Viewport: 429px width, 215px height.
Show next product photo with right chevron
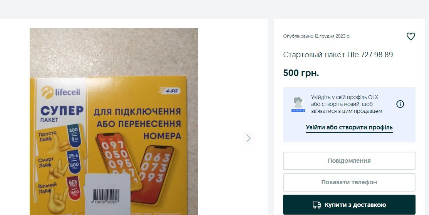click(248, 138)
